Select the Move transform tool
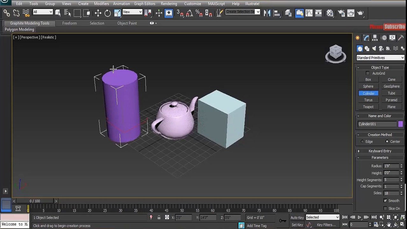 click(x=98, y=13)
